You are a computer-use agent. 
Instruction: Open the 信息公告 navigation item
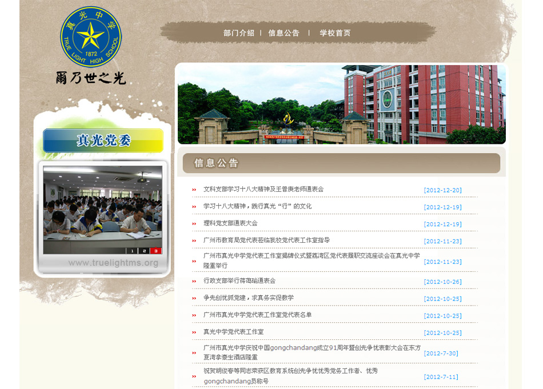pos(284,33)
